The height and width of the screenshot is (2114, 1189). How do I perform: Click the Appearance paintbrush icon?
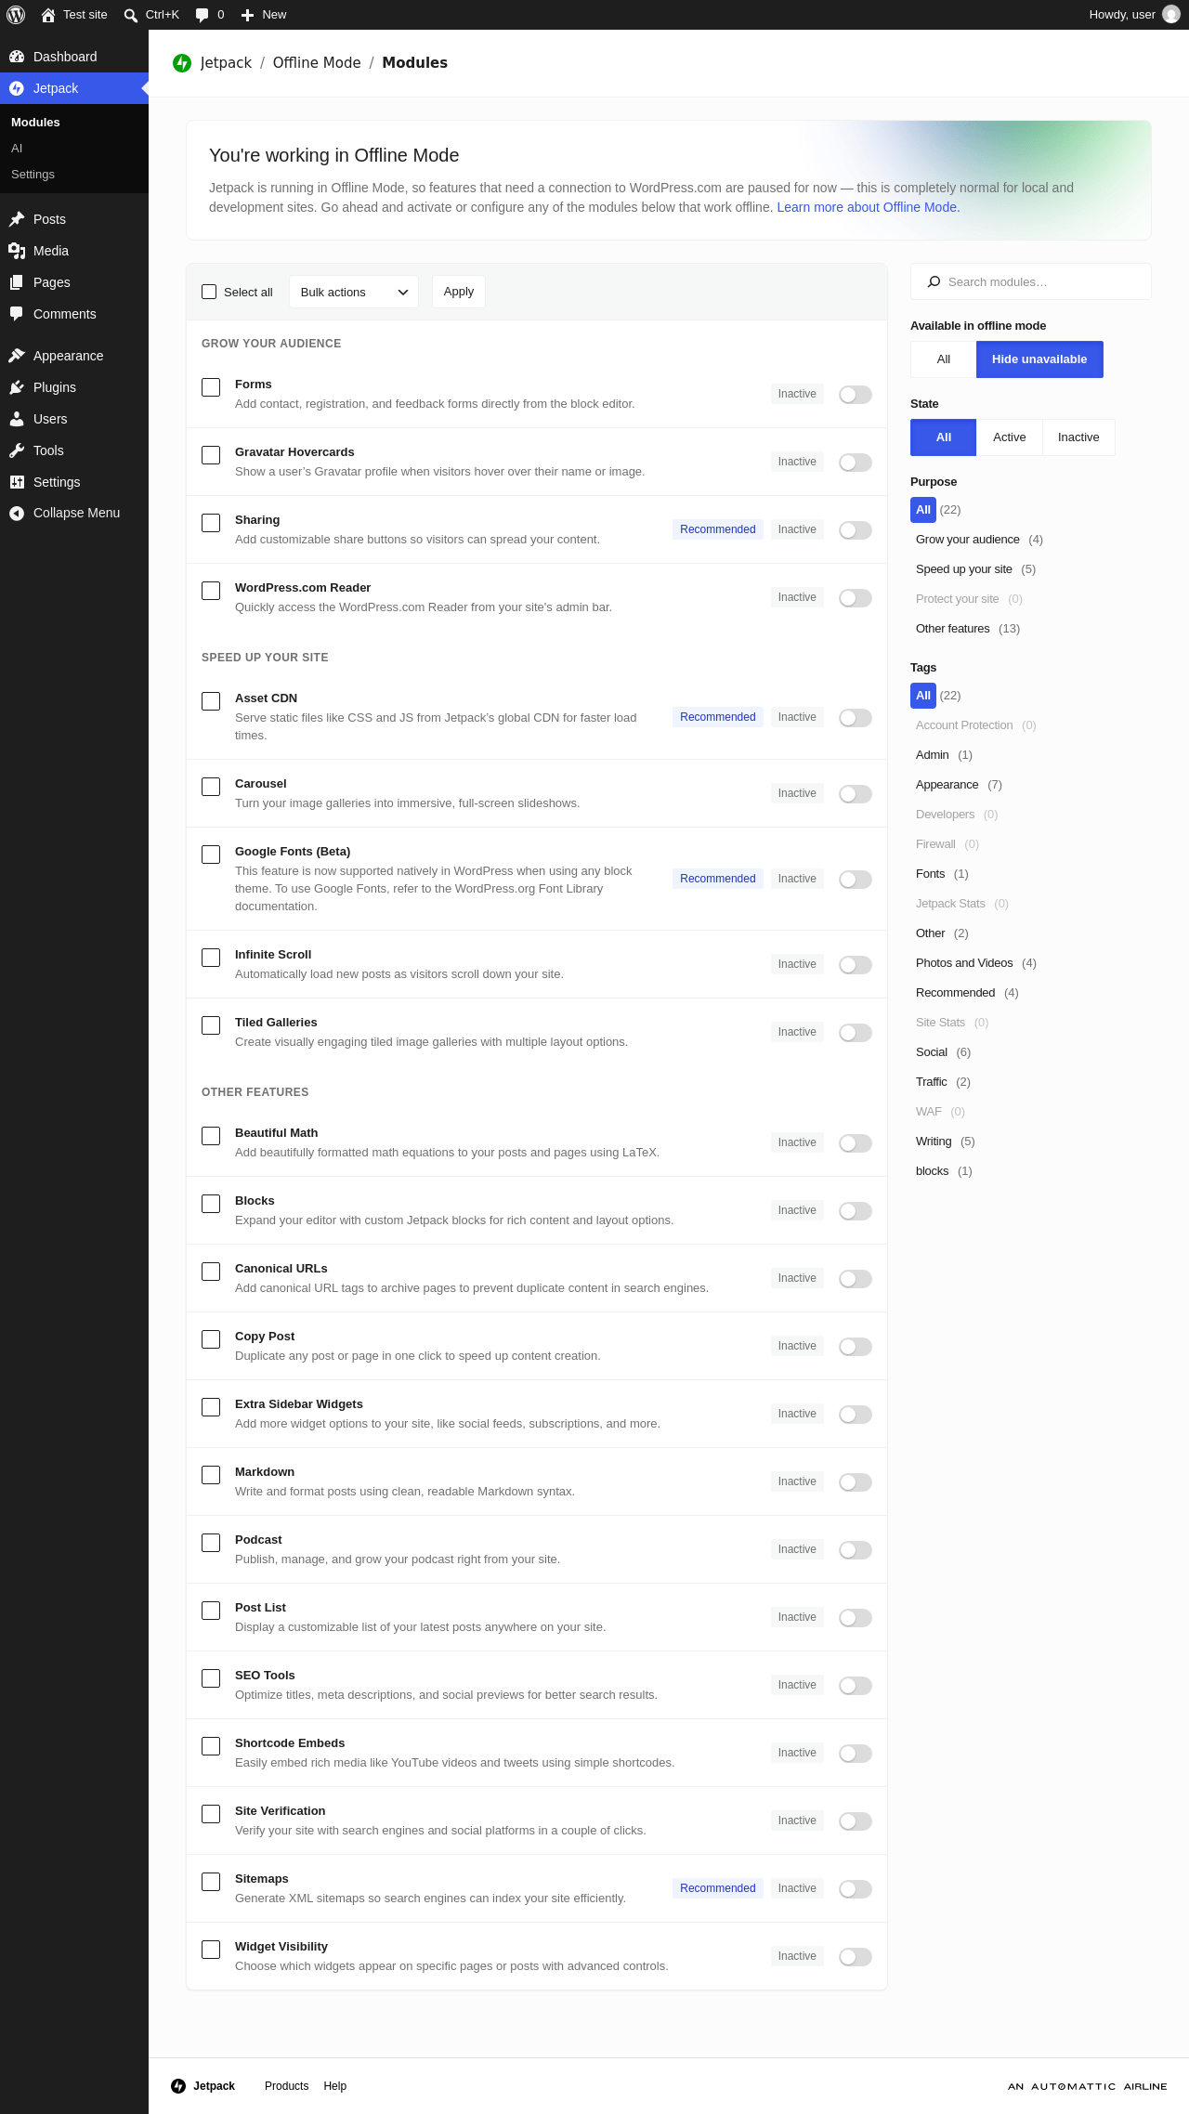click(x=17, y=356)
